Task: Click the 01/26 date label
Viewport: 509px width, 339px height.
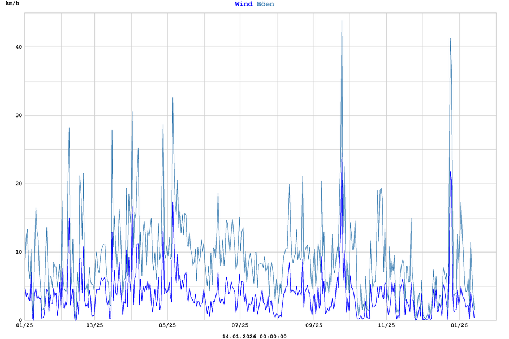Action: (459, 325)
